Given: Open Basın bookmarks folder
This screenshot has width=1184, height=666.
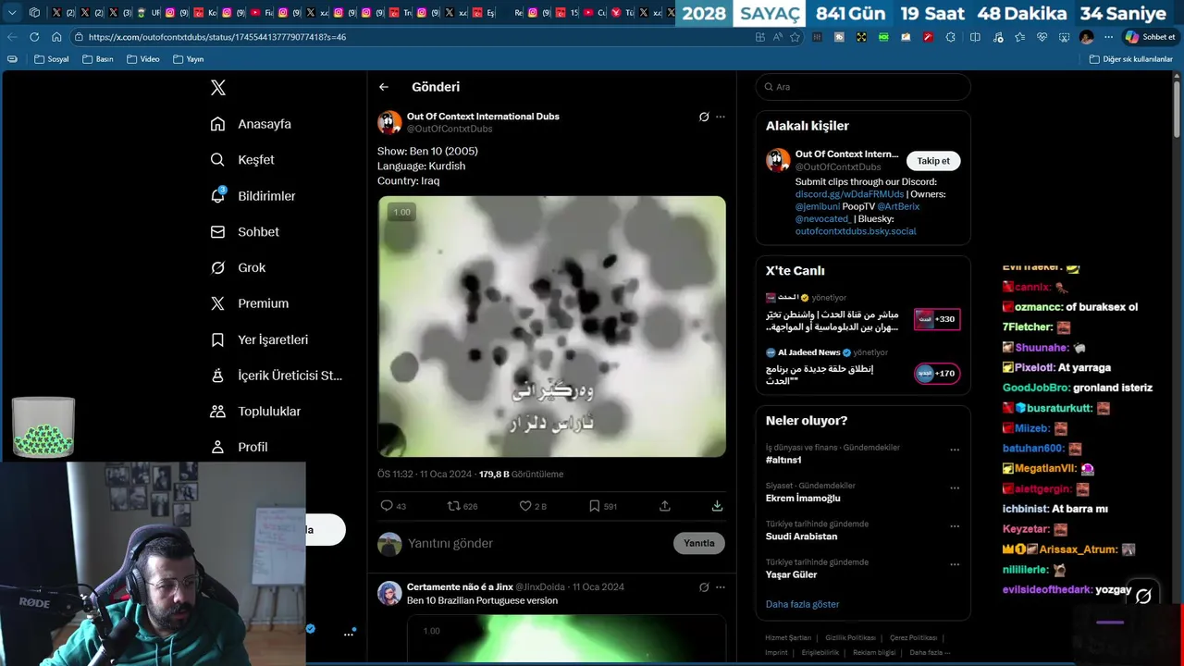Looking at the screenshot, I should [97, 59].
